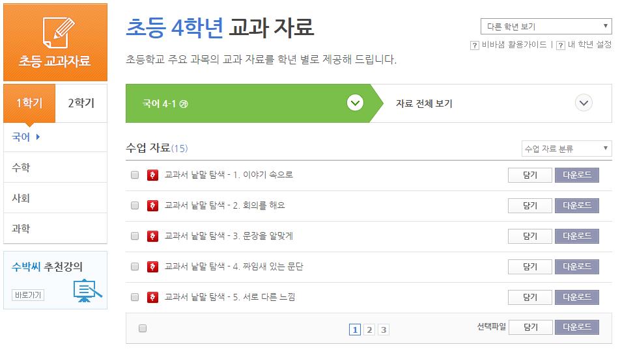Open the 비바샘 활용가이드 question mark icon

pyautogui.click(x=475, y=45)
